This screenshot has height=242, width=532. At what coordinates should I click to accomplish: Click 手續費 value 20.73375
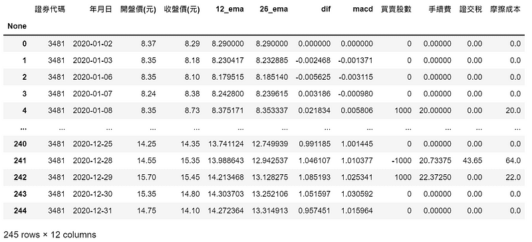(436, 160)
